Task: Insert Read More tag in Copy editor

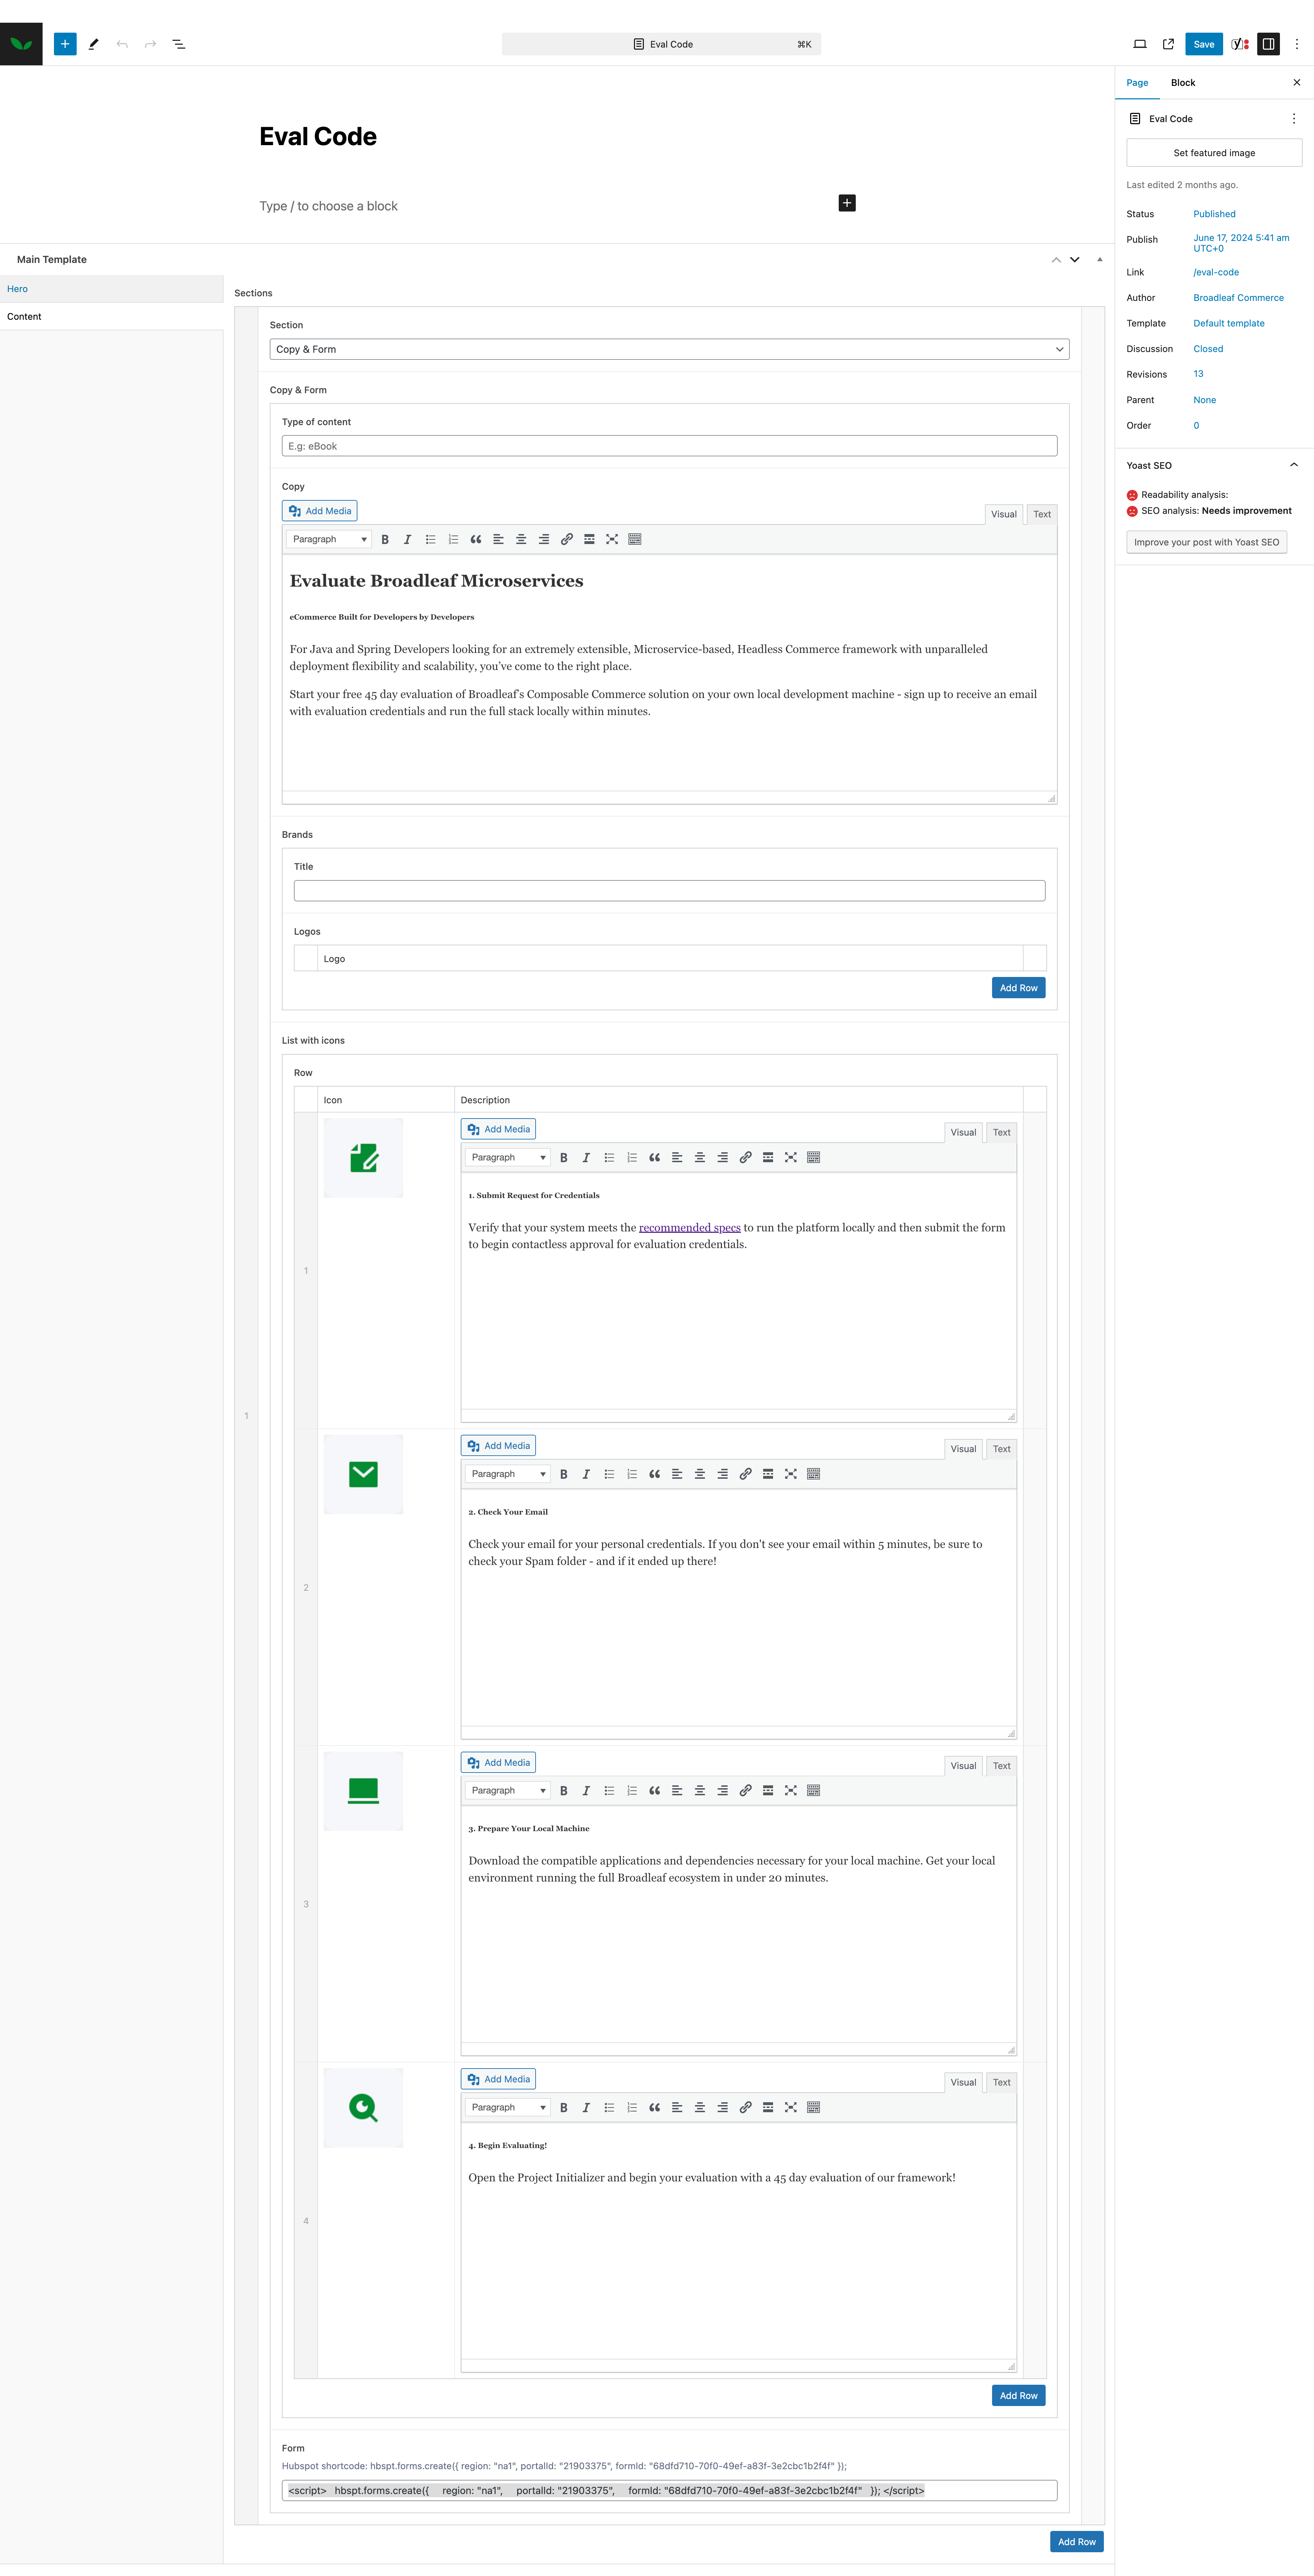Action: pos(589,539)
